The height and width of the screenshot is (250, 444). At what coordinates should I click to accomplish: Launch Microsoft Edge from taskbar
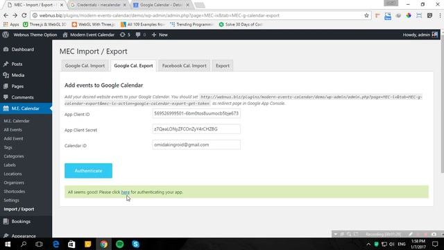[55, 244]
